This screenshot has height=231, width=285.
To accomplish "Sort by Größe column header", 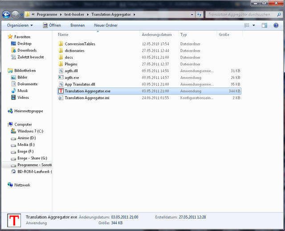I will click(224, 35).
